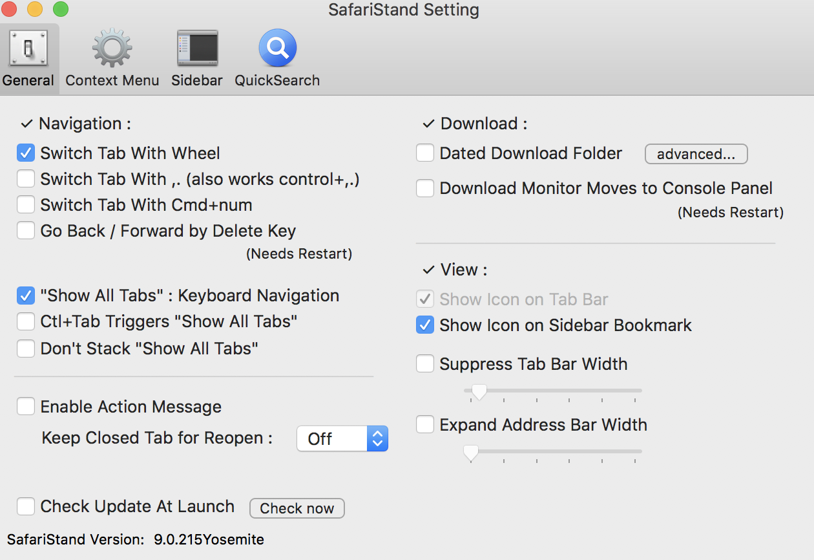Click the Check now button
This screenshot has width=814, height=560.
(x=297, y=508)
